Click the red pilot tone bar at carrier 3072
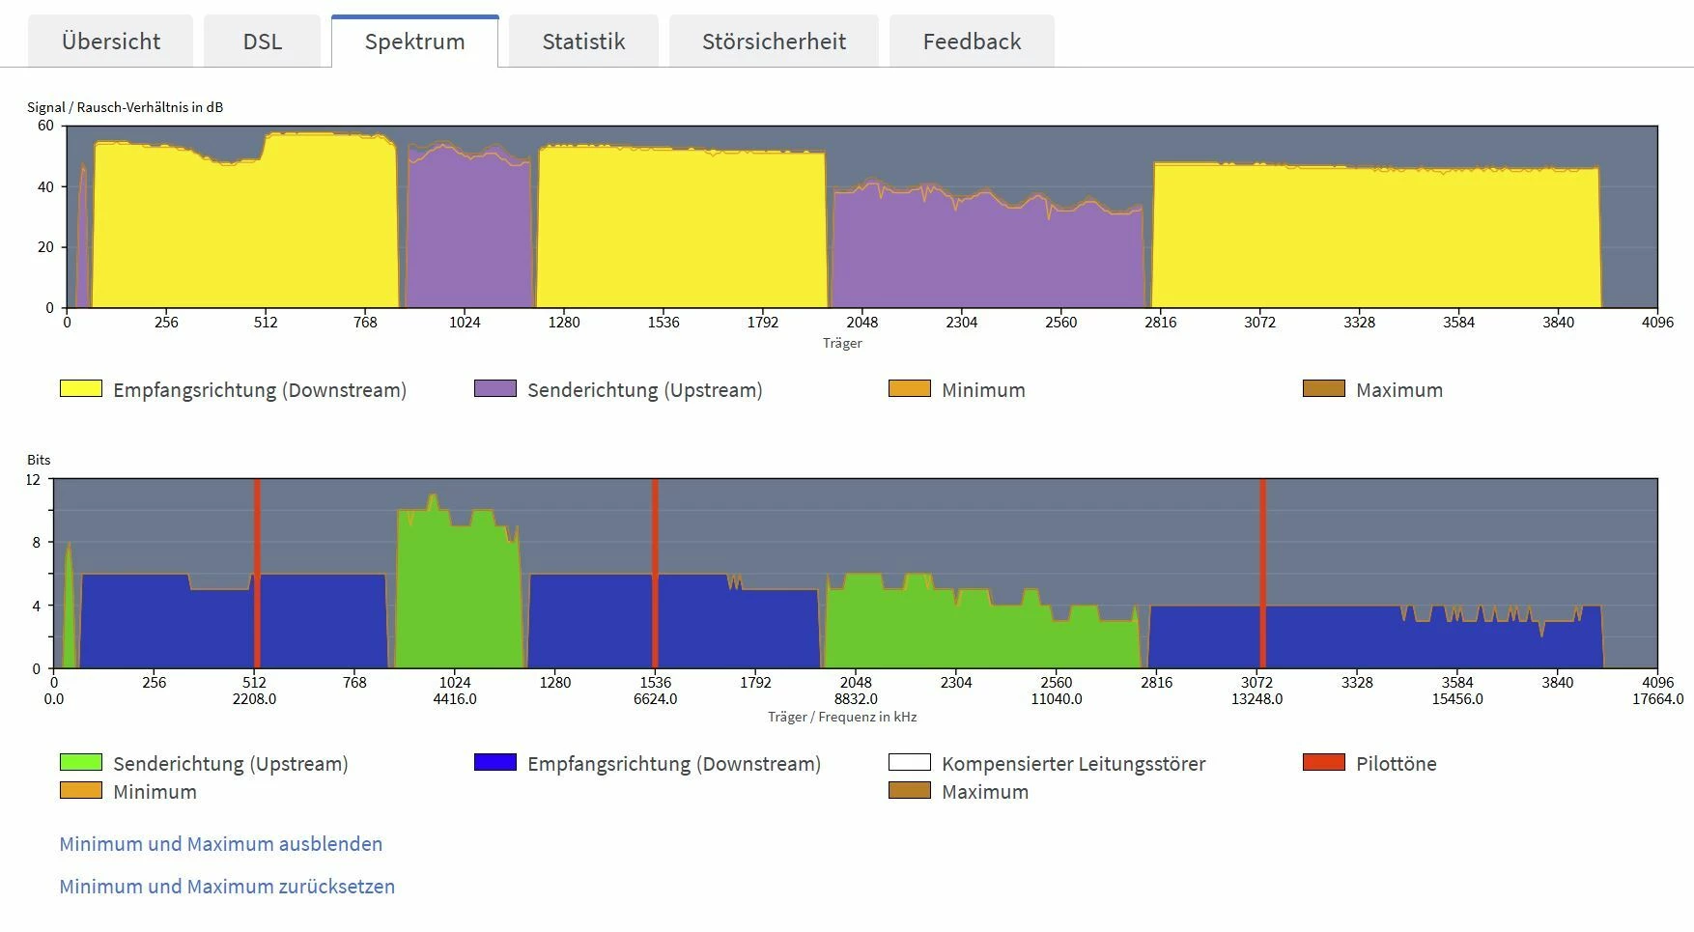Viewport: 1694px width, 932px height. coord(1262,574)
